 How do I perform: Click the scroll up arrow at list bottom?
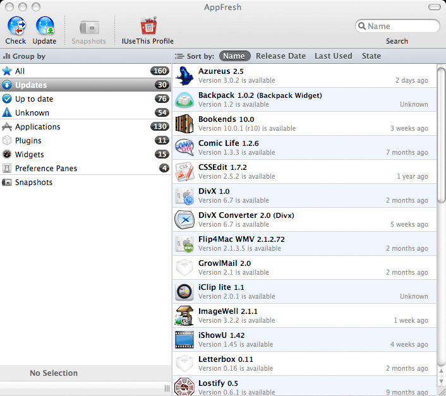point(441,371)
